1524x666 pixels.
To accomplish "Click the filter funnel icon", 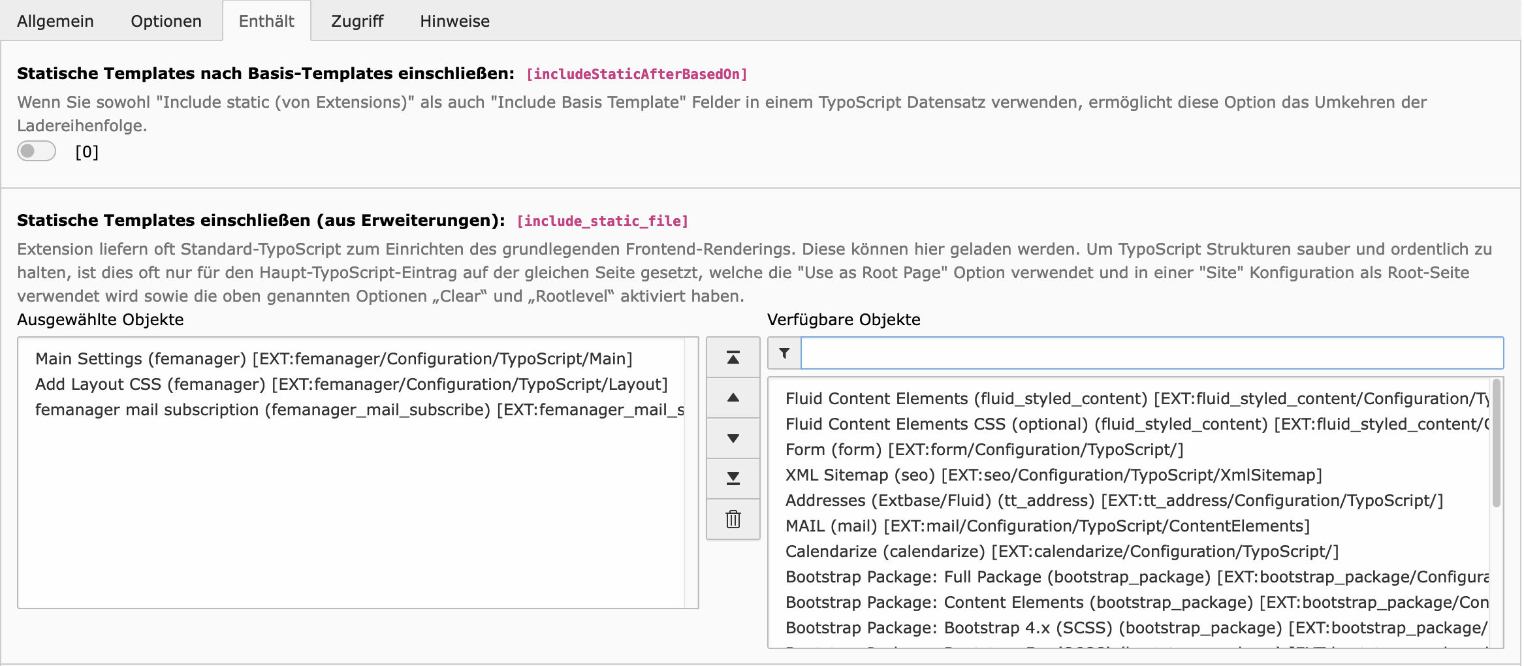I will pos(784,353).
